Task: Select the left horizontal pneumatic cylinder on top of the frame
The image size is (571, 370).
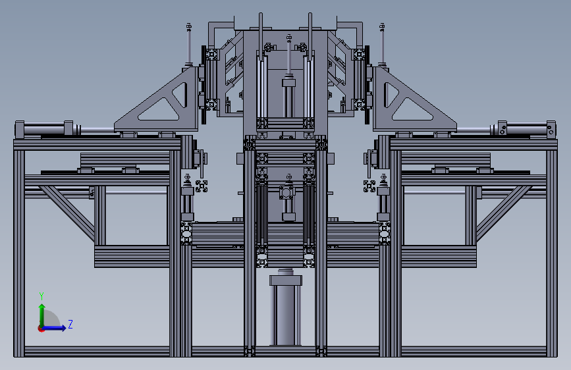Action: tap(47, 129)
